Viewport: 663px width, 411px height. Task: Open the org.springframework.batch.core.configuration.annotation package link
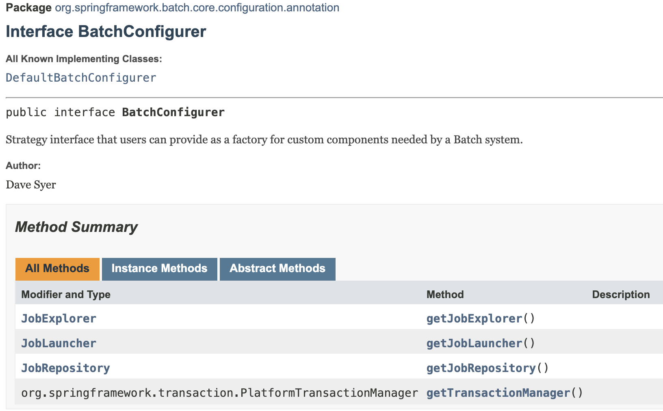197,8
